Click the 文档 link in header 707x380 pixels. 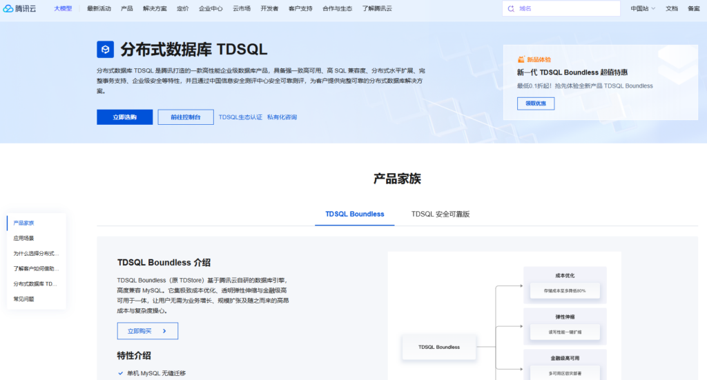point(671,8)
